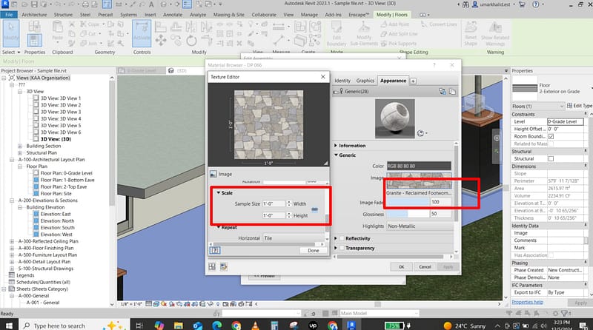
Task: Click the replace asset icon beside Generic(28)
Action: coord(441,91)
